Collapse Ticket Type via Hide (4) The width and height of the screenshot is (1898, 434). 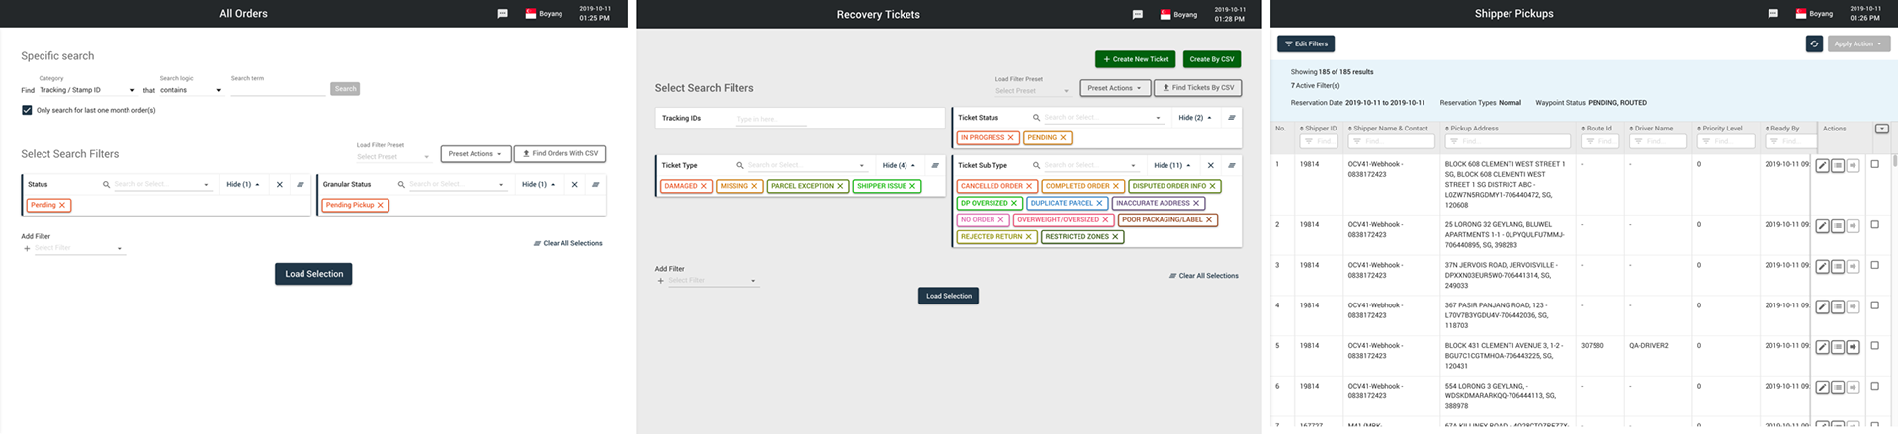[x=899, y=165]
